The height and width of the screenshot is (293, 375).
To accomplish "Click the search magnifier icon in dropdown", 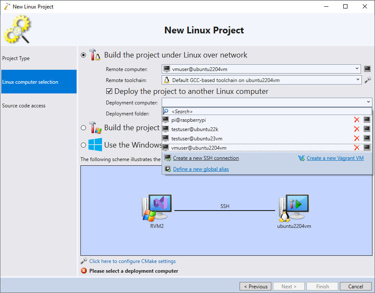I will (166, 111).
